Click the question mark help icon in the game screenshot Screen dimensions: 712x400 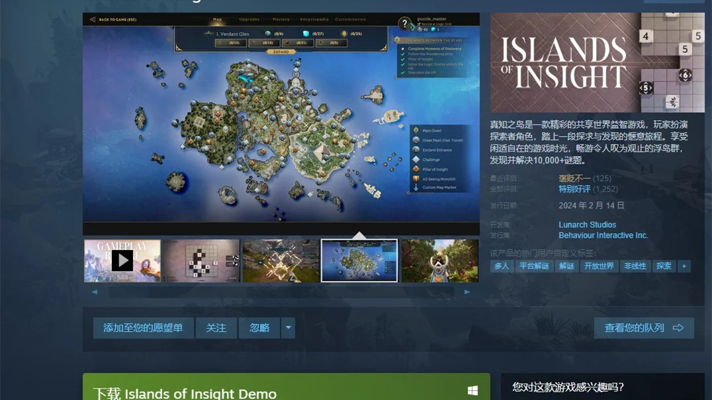pyautogui.click(x=404, y=24)
